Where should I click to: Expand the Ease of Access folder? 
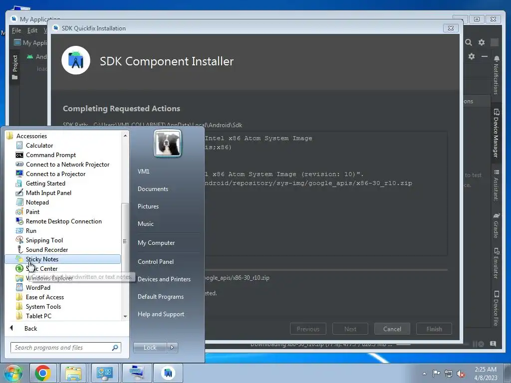[44, 297]
